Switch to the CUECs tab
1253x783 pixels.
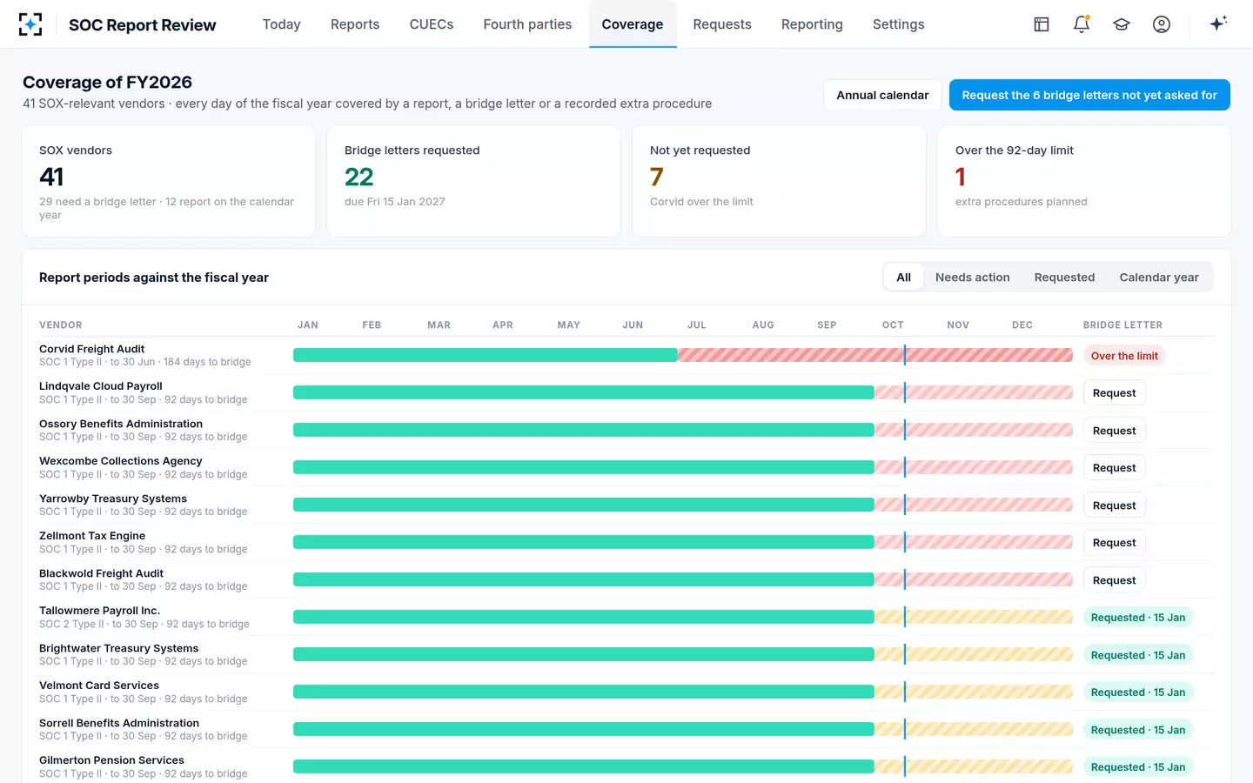point(432,24)
